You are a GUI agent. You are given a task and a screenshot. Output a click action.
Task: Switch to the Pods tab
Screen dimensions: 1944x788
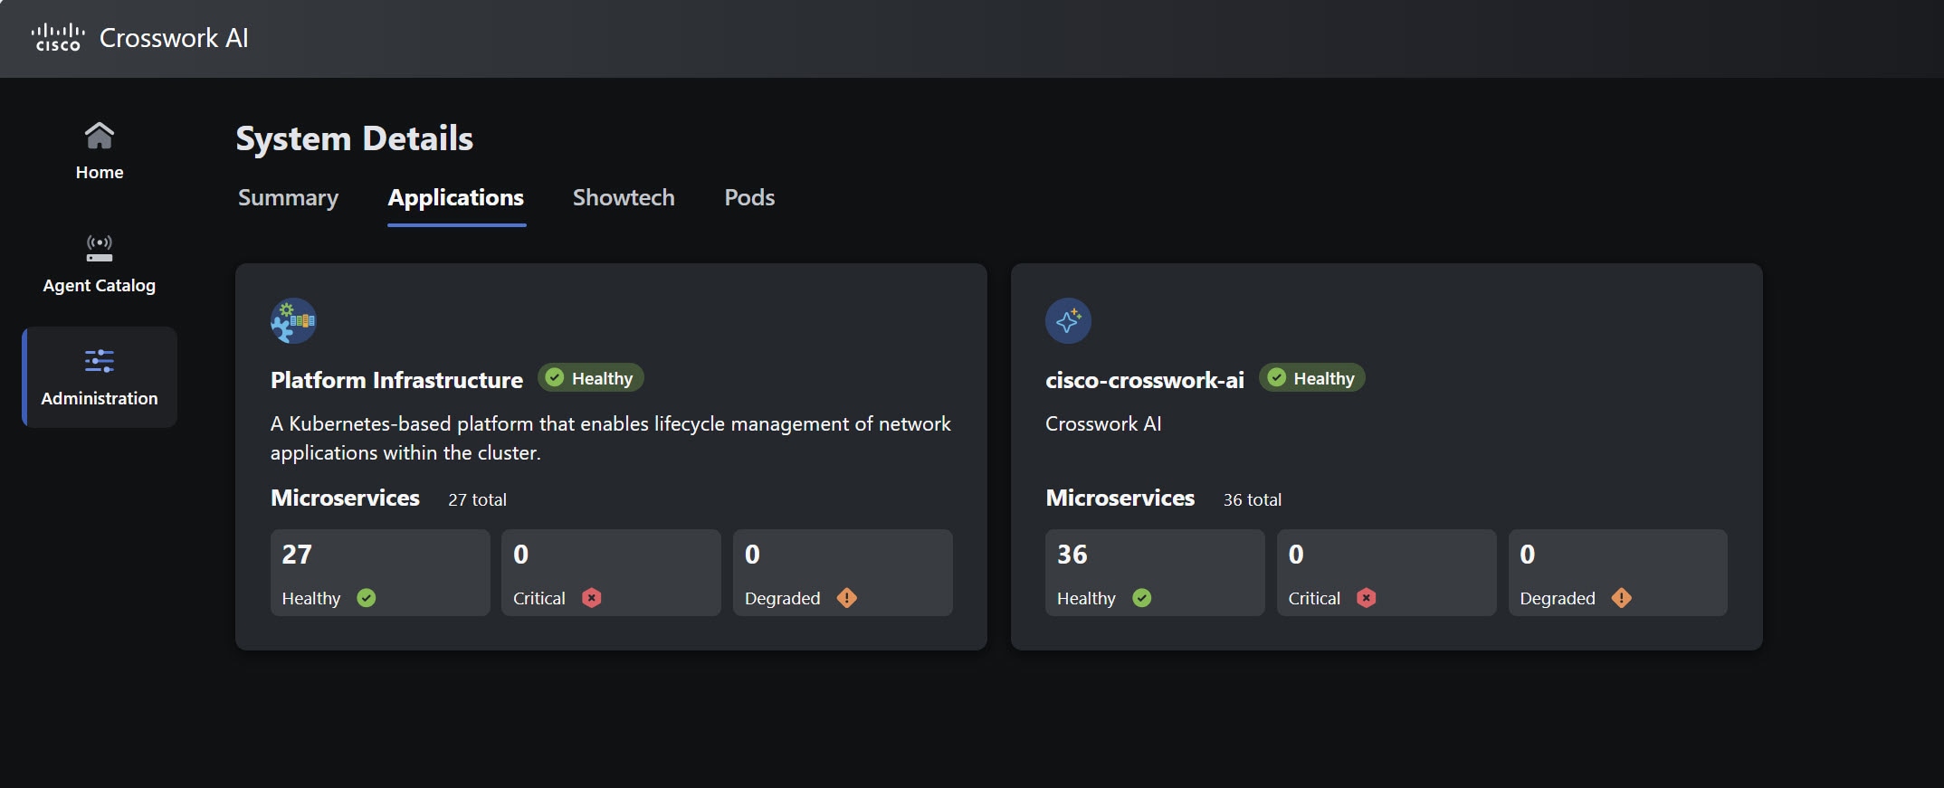(x=749, y=197)
